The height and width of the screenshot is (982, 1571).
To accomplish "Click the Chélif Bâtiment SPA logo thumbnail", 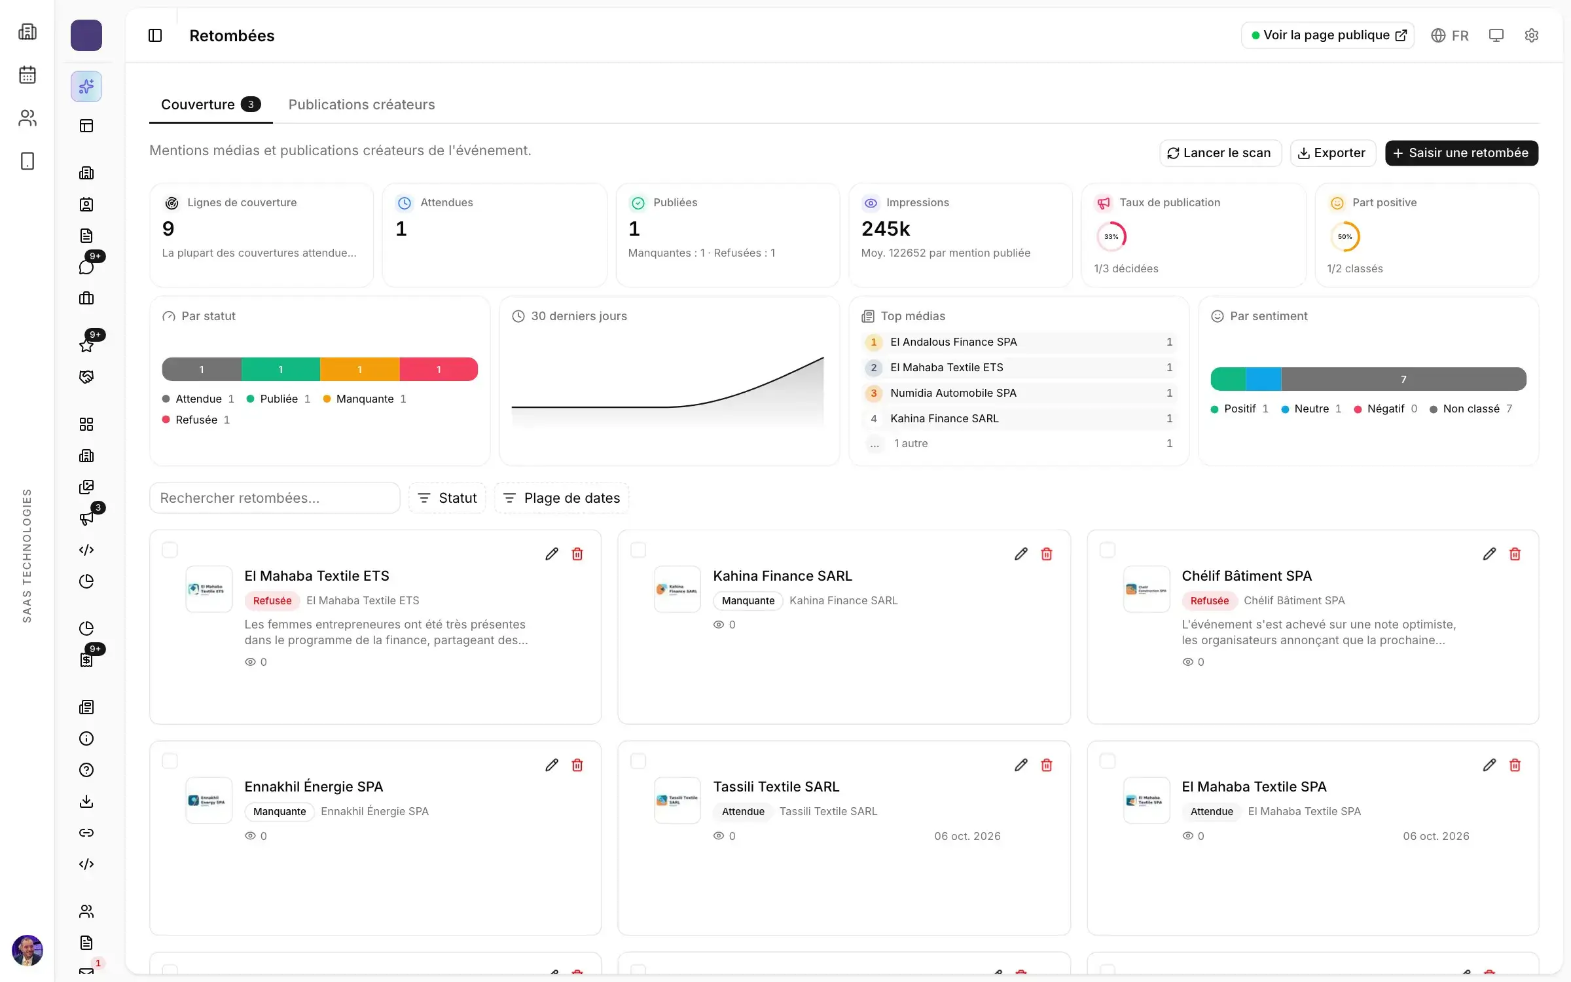I will 1146,589.
